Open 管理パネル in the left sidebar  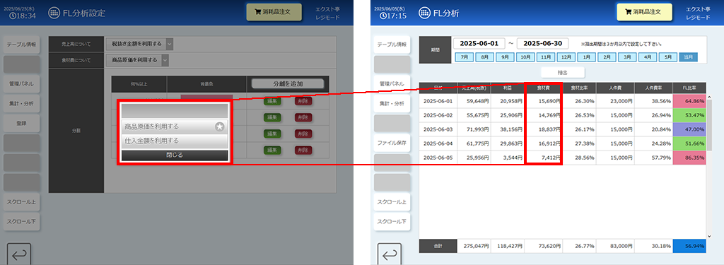[21, 84]
